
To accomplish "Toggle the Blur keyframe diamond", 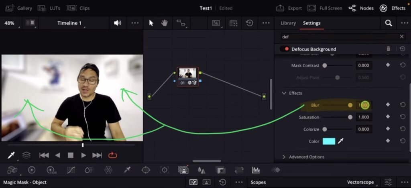I will 388,105.
